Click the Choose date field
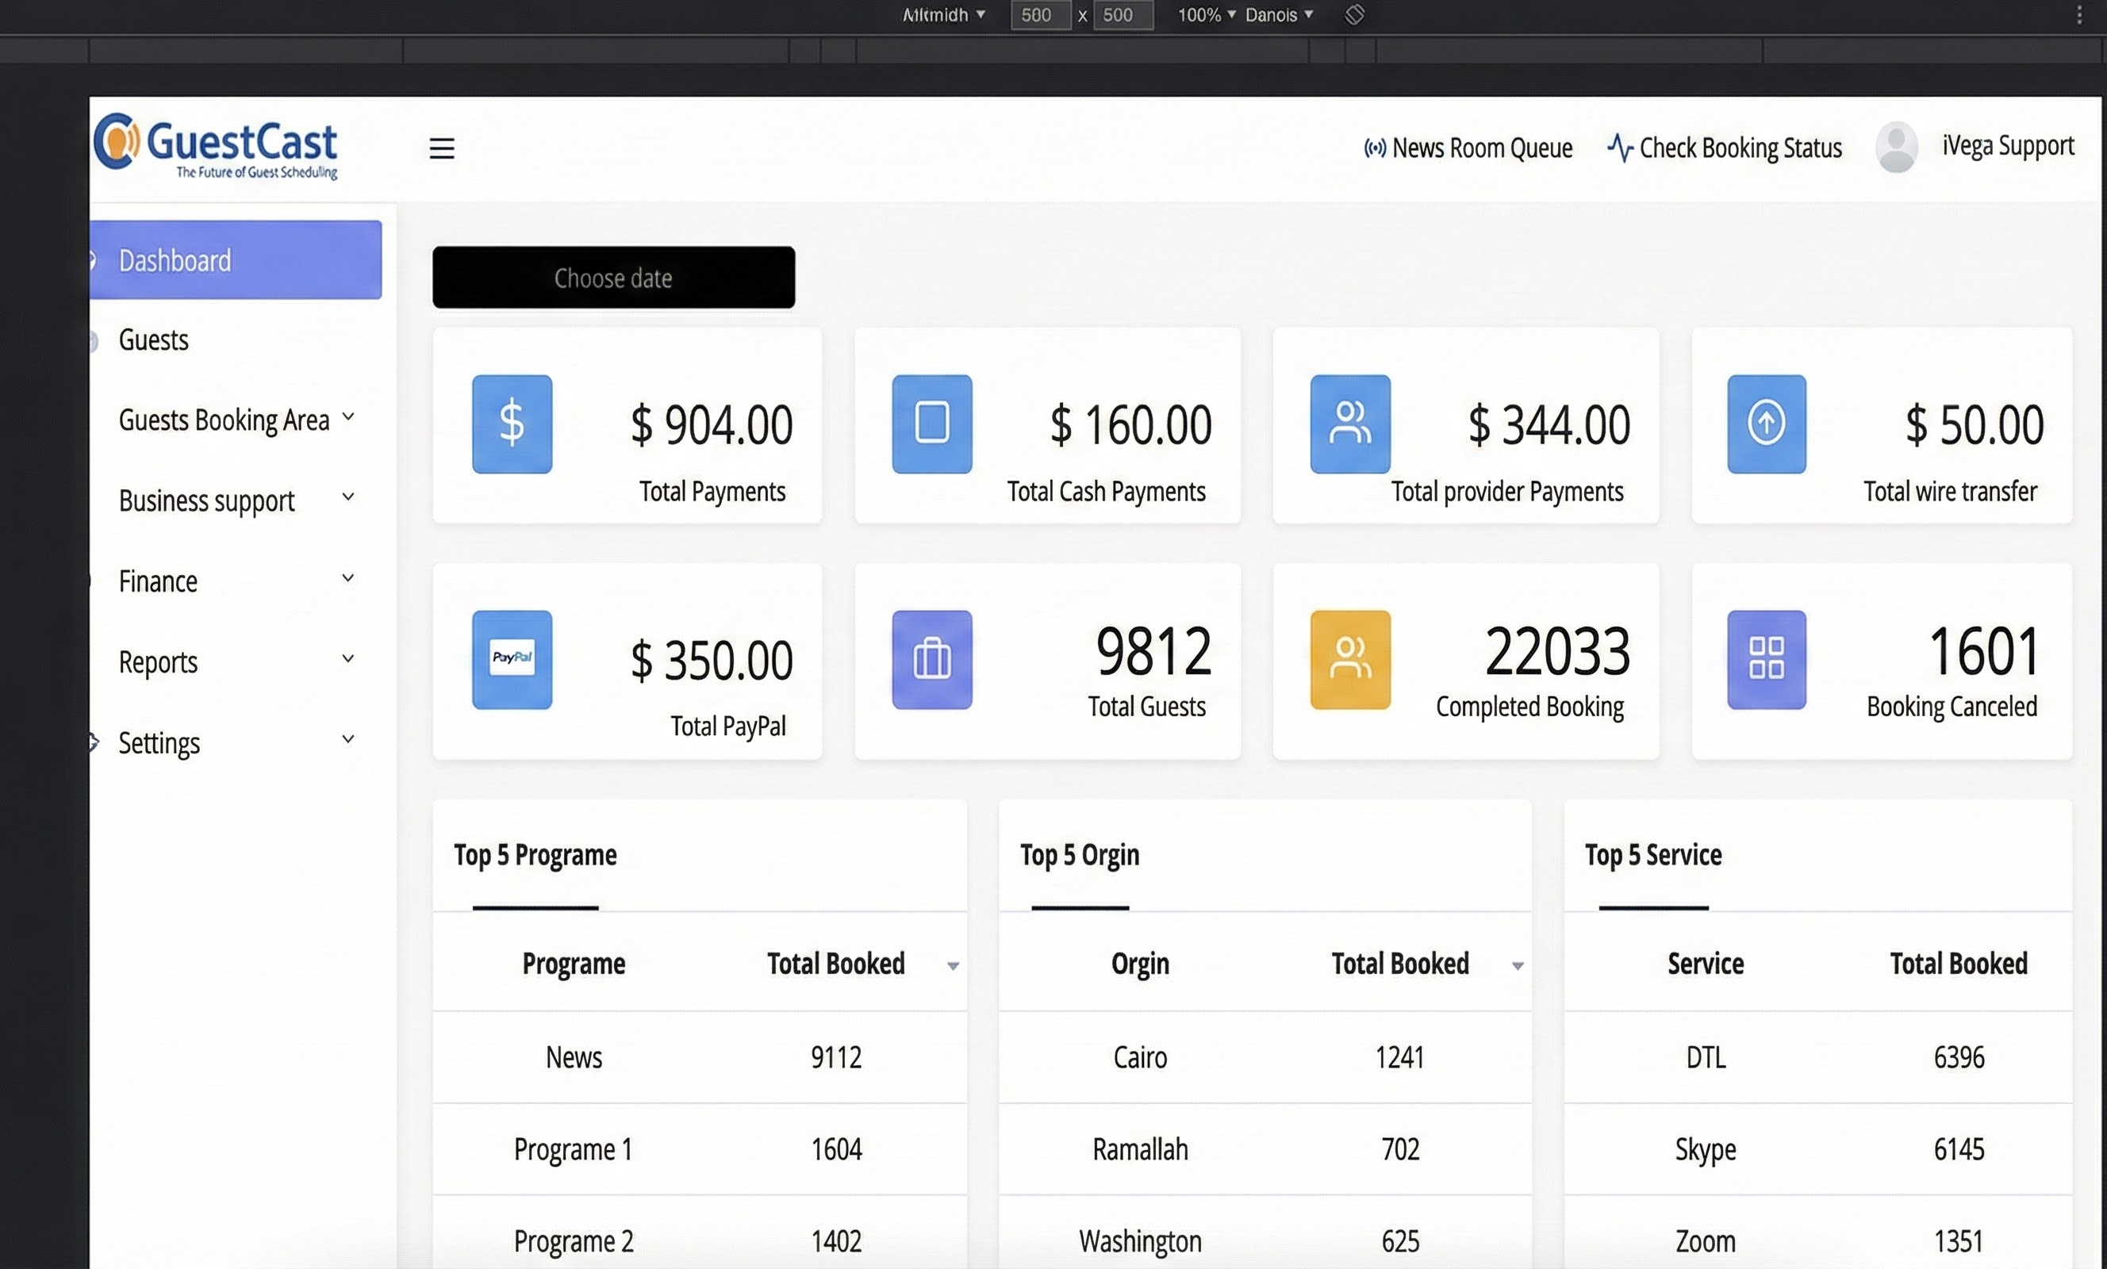The height and width of the screenshot is (1269, 2107). [x=613, y=277]
